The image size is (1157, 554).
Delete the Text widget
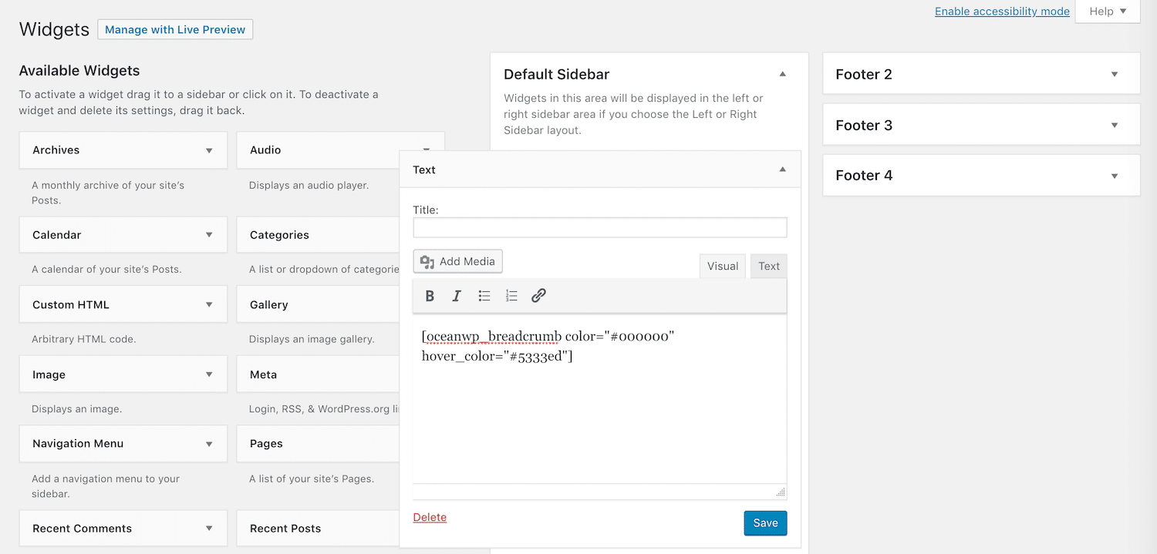430,517
